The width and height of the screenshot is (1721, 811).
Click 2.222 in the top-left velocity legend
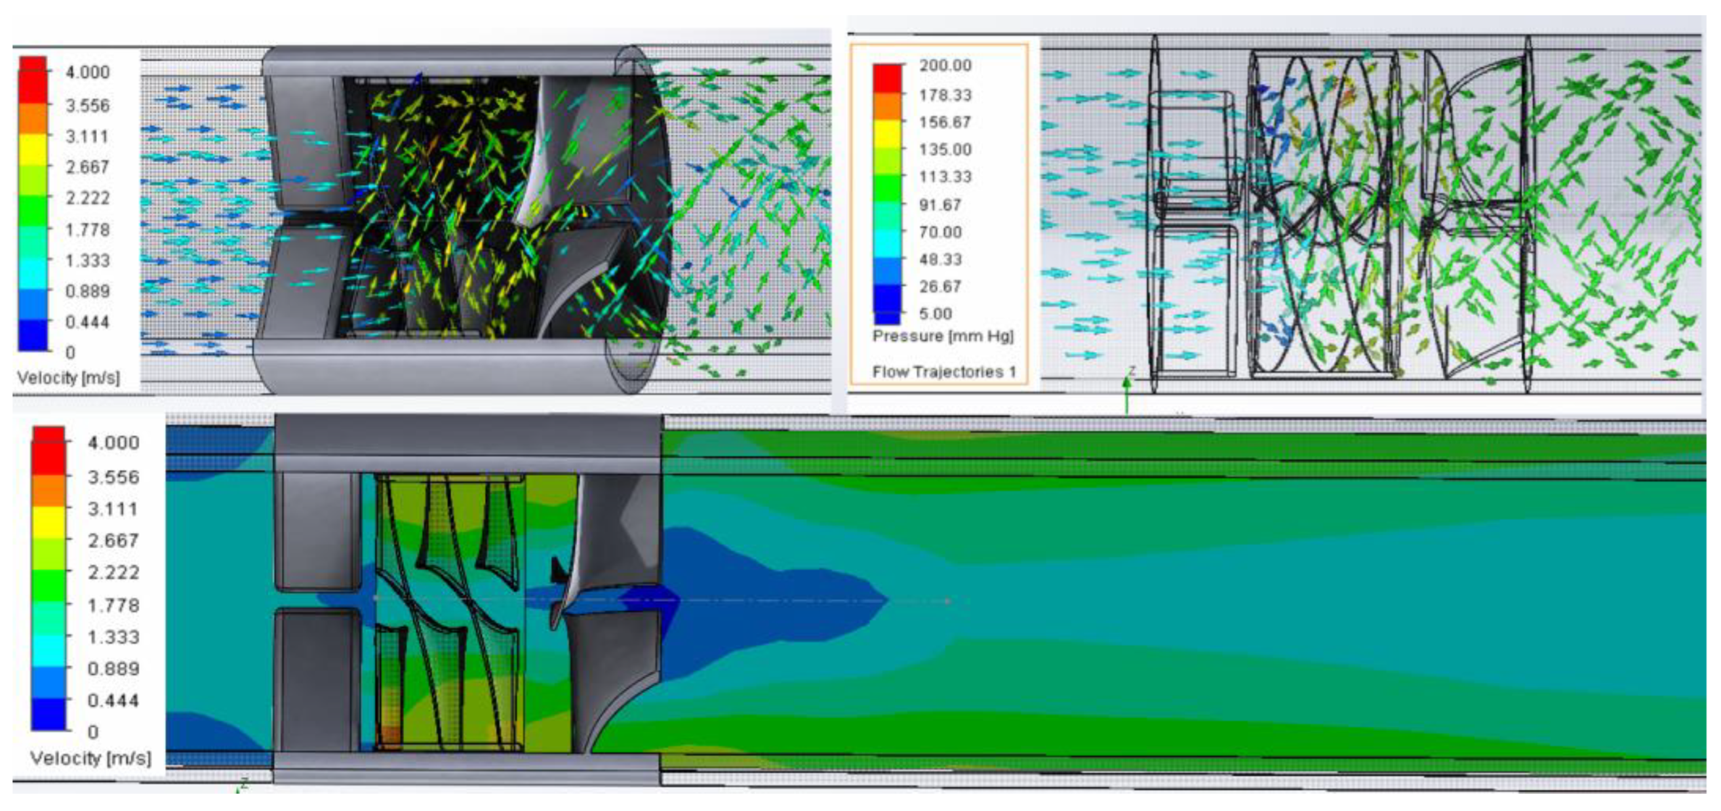[87, 199]
